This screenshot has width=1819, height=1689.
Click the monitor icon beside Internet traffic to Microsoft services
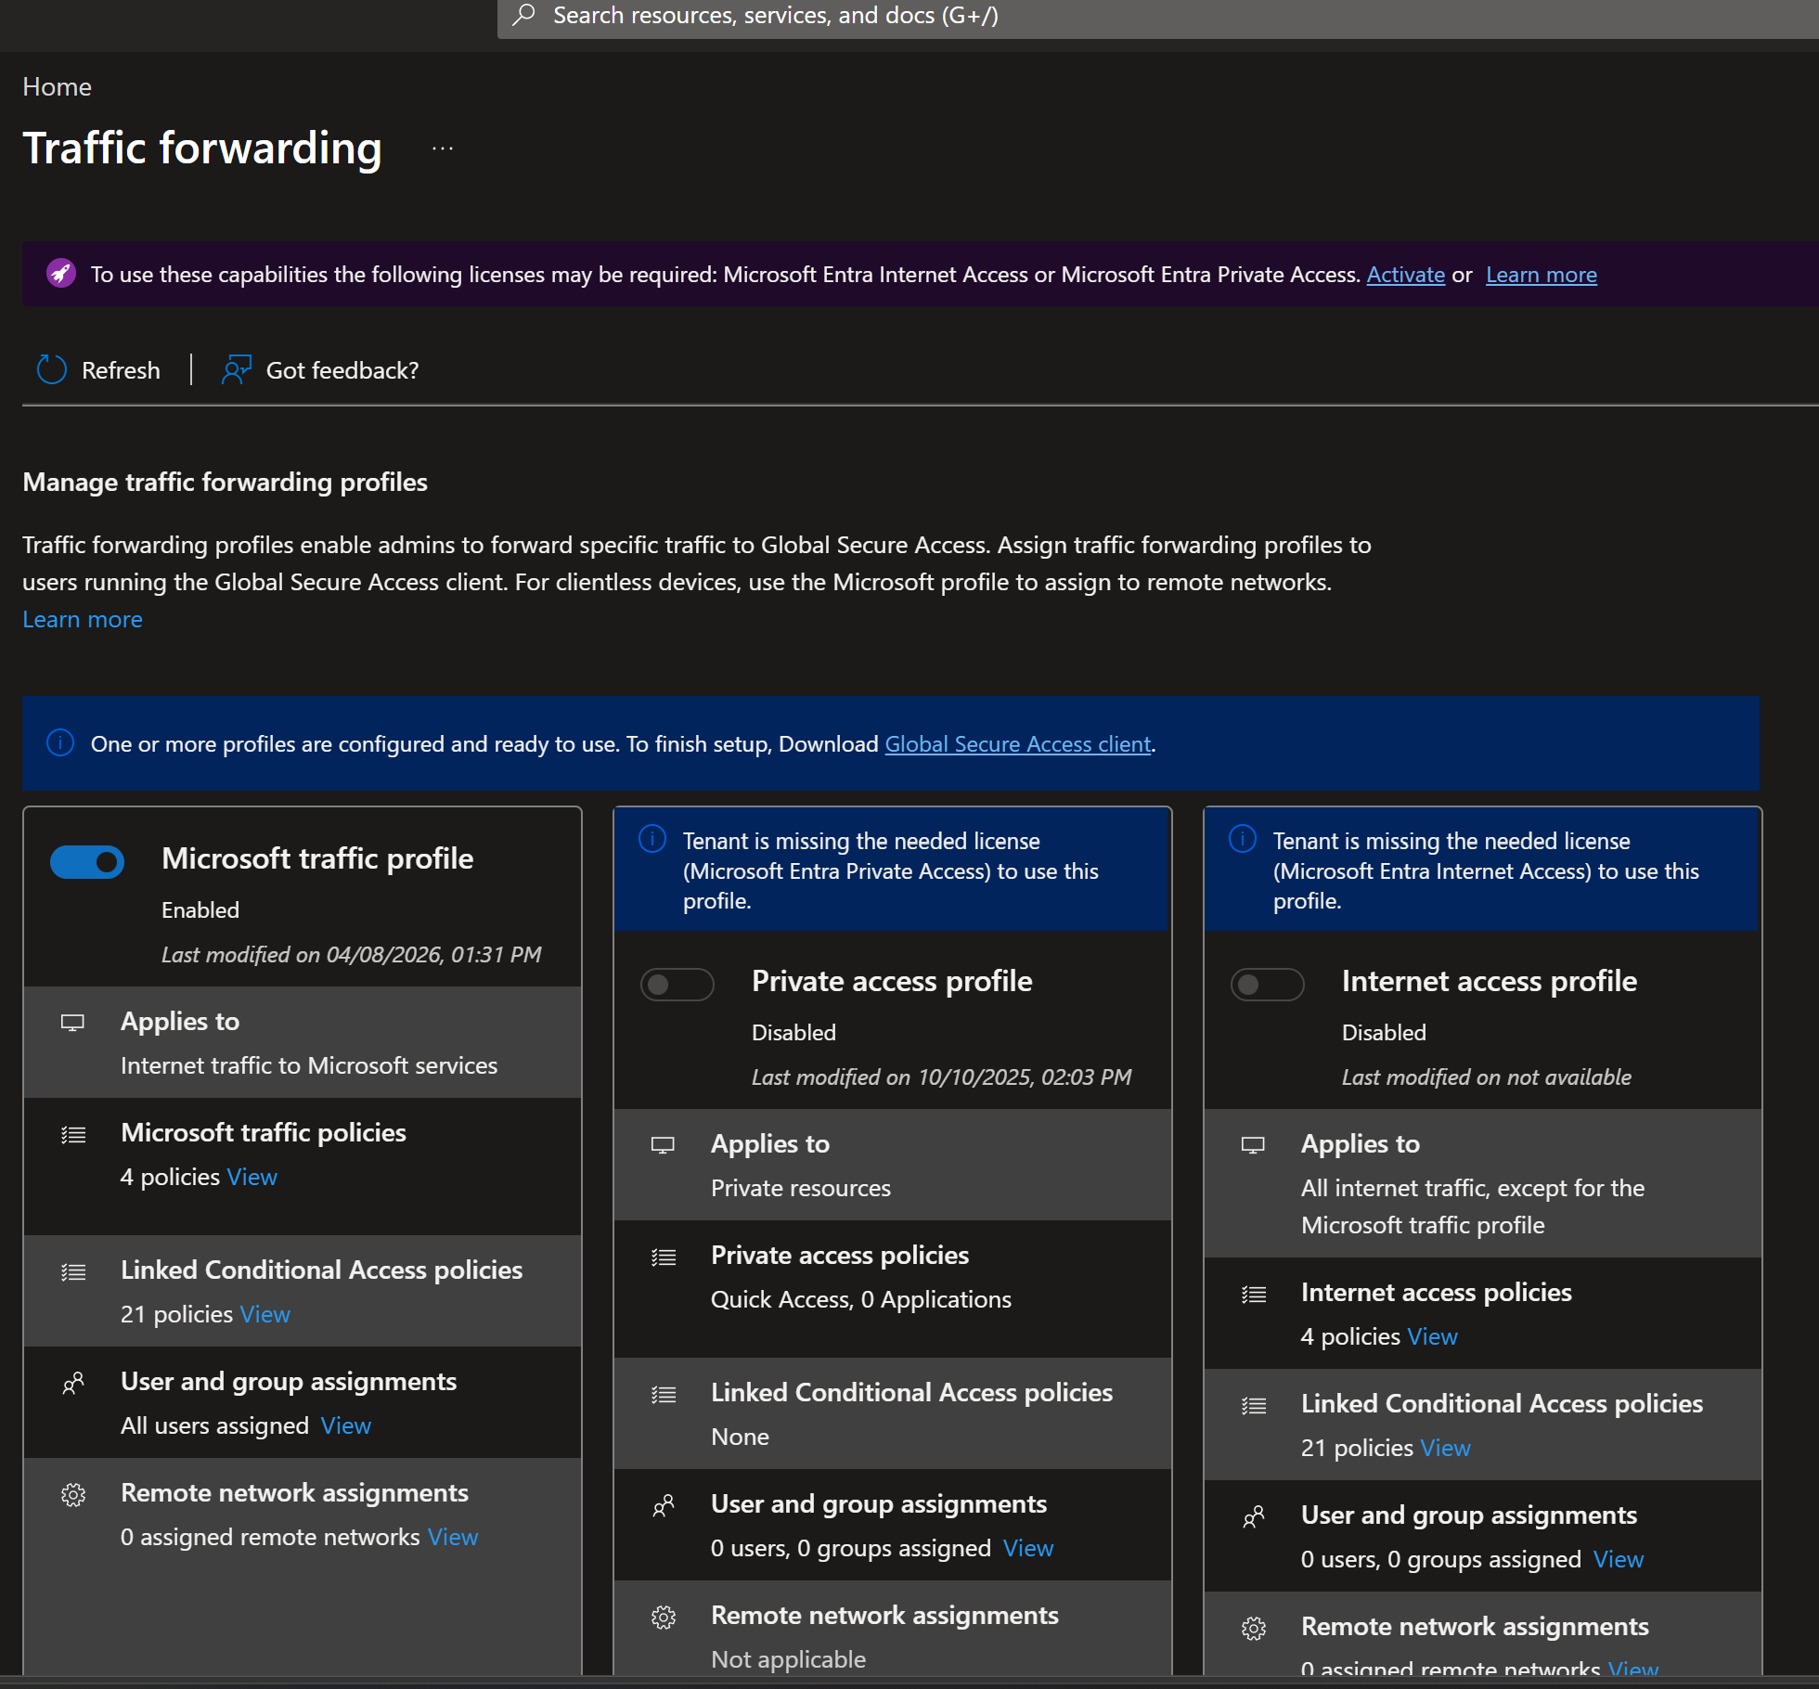tap(72, 1023)
